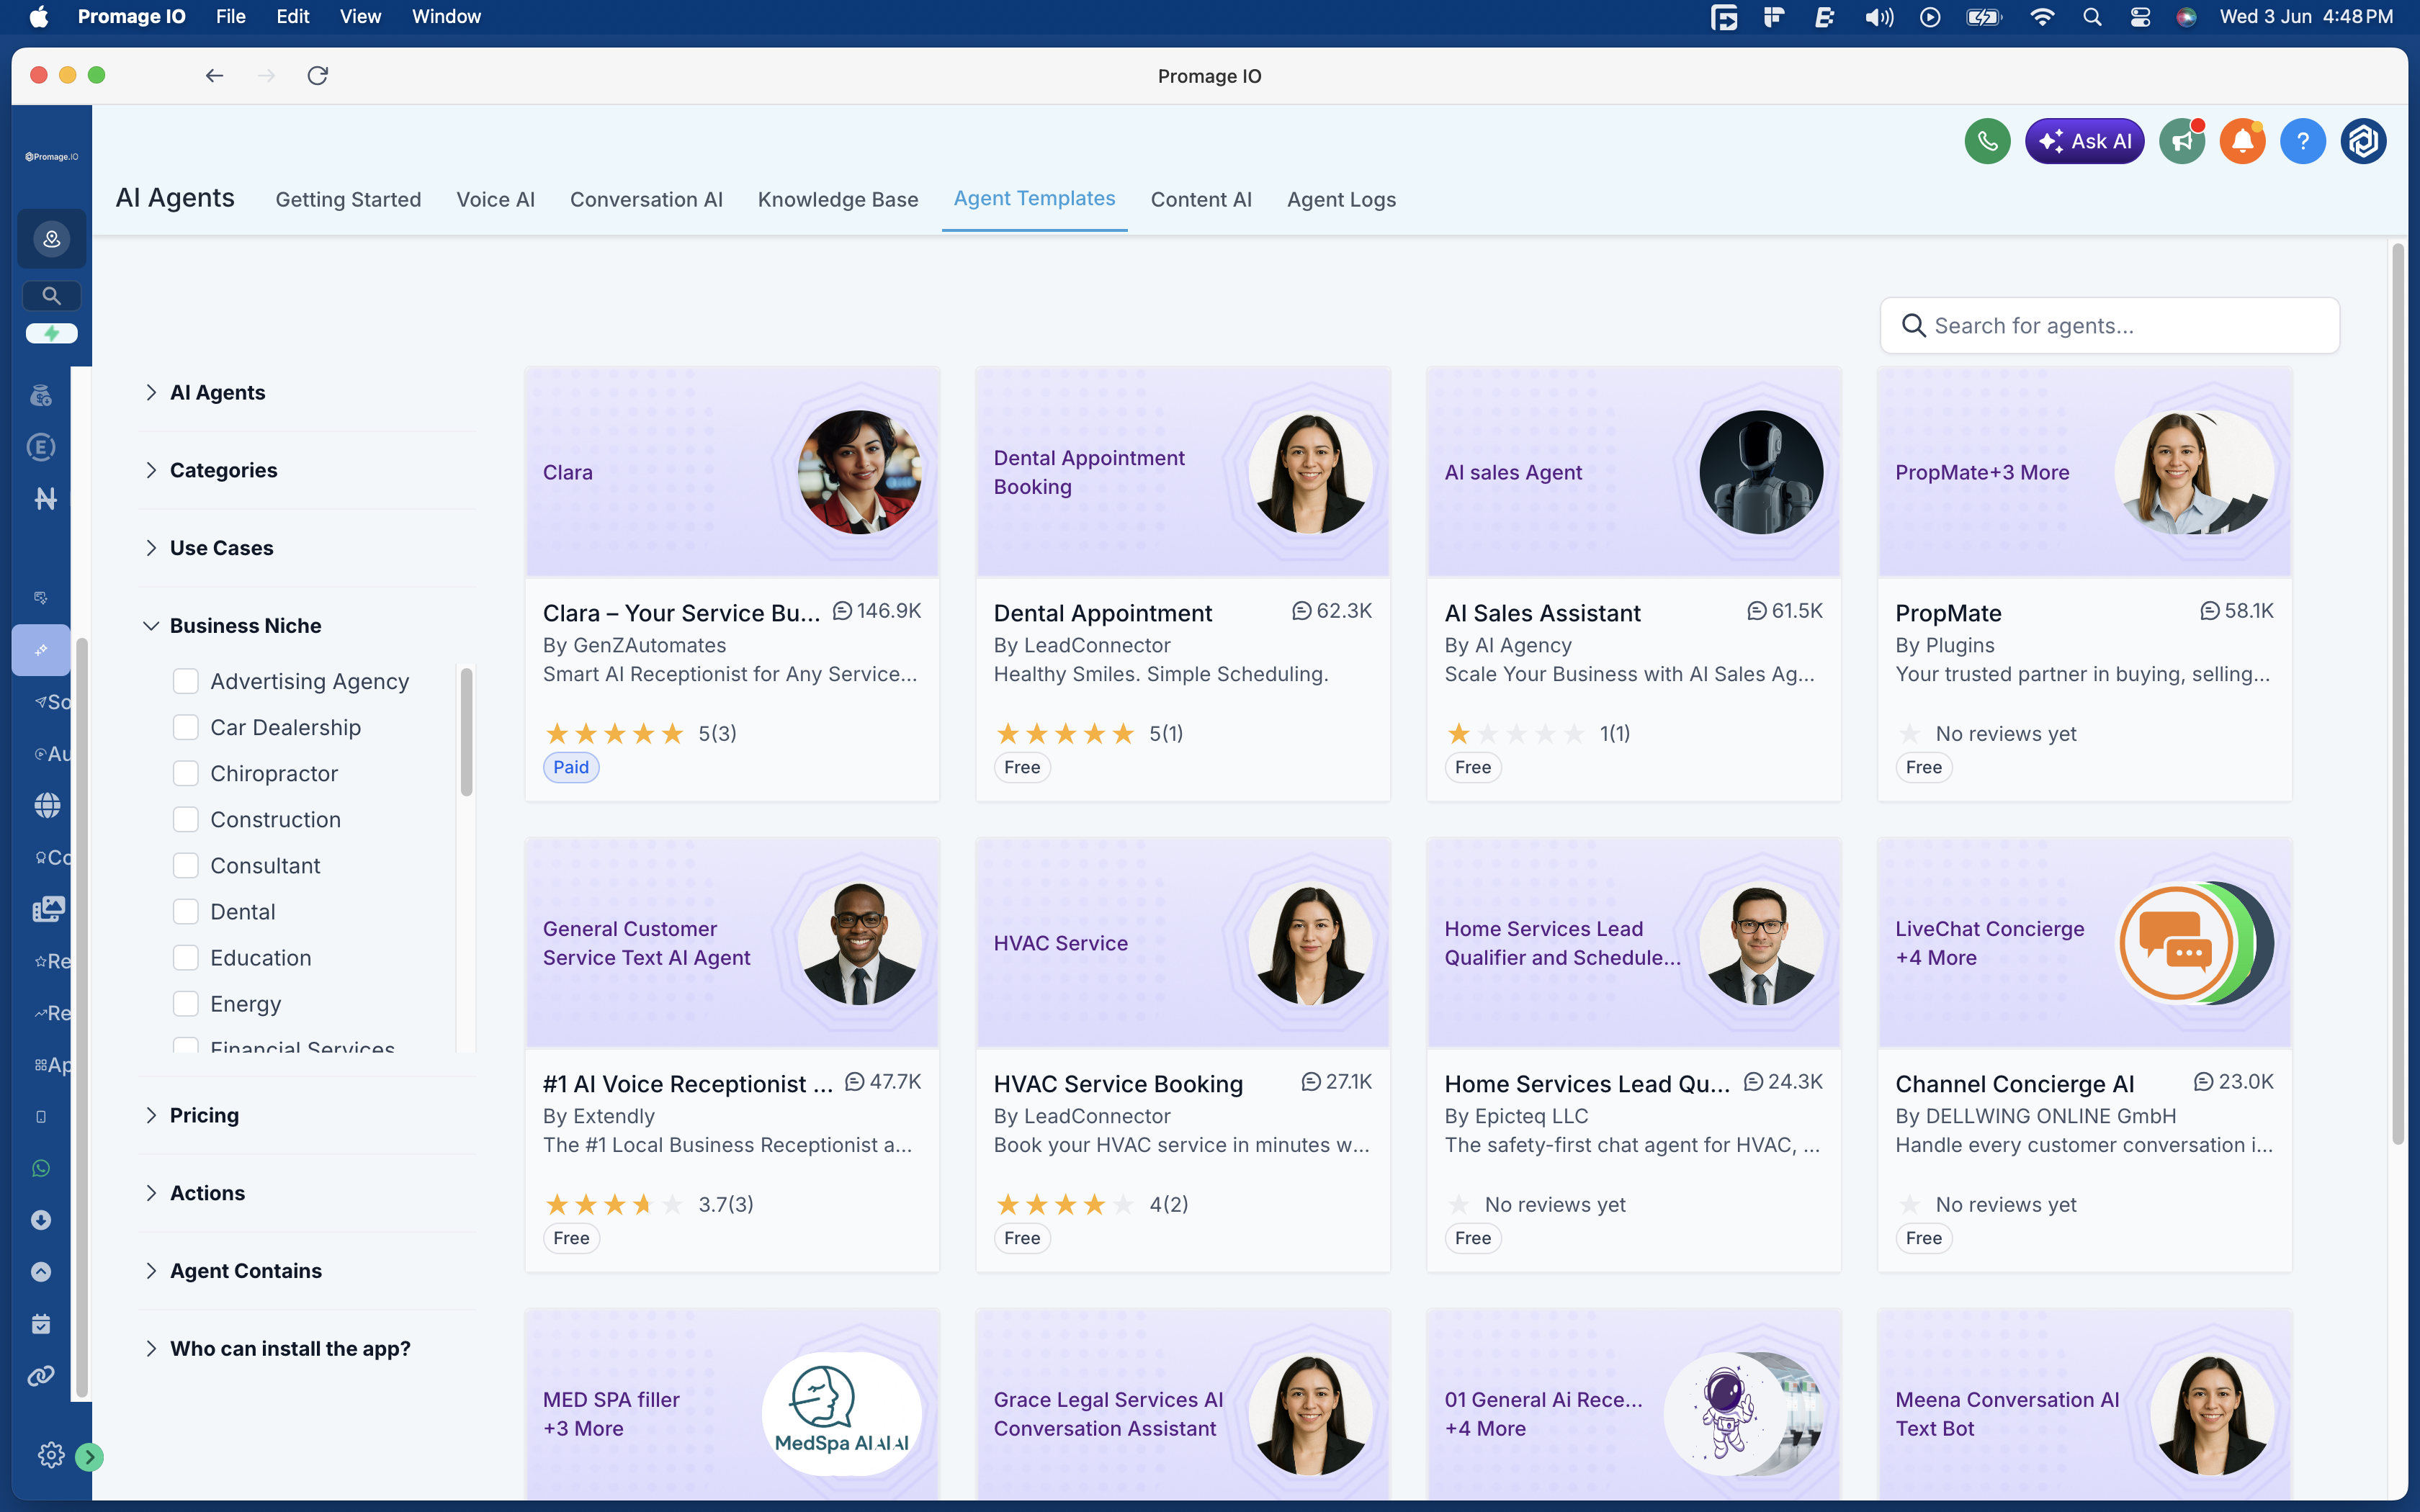Click the Business Niche list scrollbar
The image size is (2420, 1512).
[466, 732]
